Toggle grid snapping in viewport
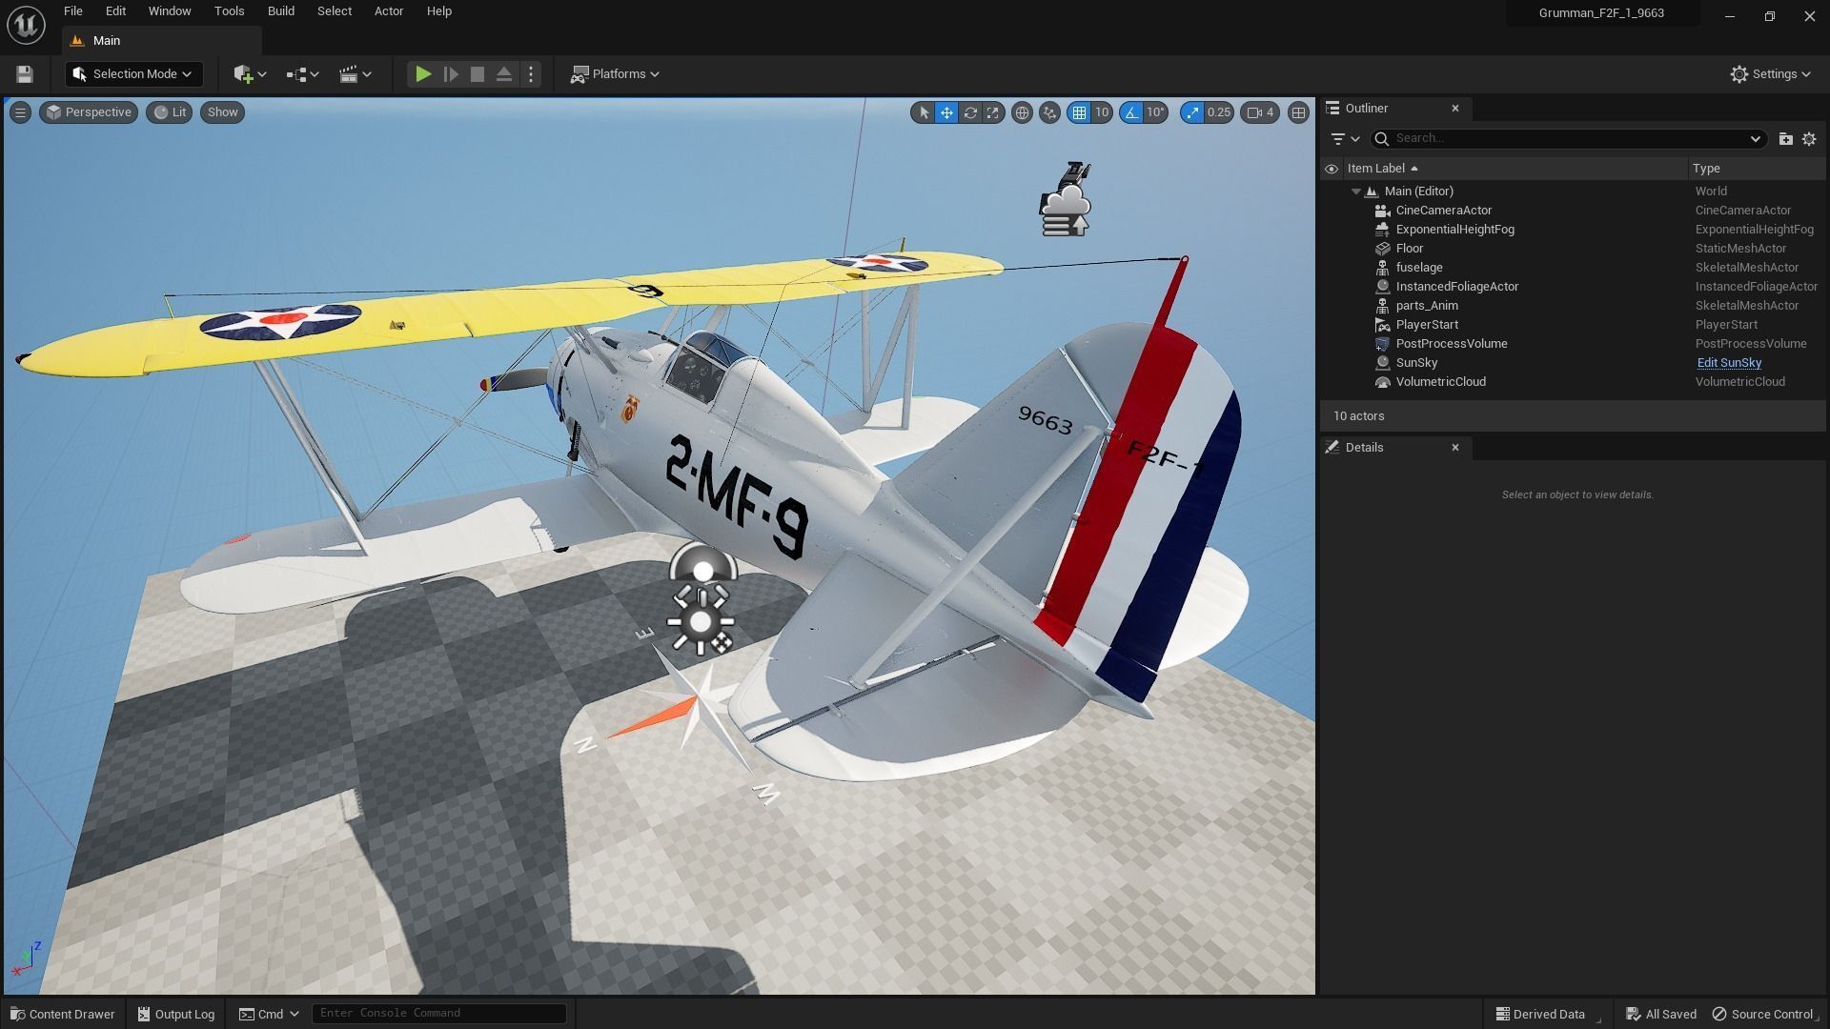The image size is (1830, 1029). 1079,112
